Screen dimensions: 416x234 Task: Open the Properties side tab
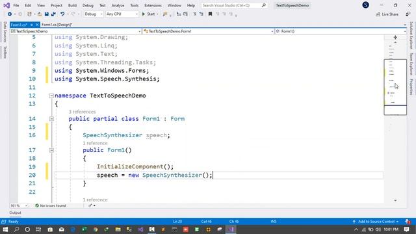[x=411, y=87]
